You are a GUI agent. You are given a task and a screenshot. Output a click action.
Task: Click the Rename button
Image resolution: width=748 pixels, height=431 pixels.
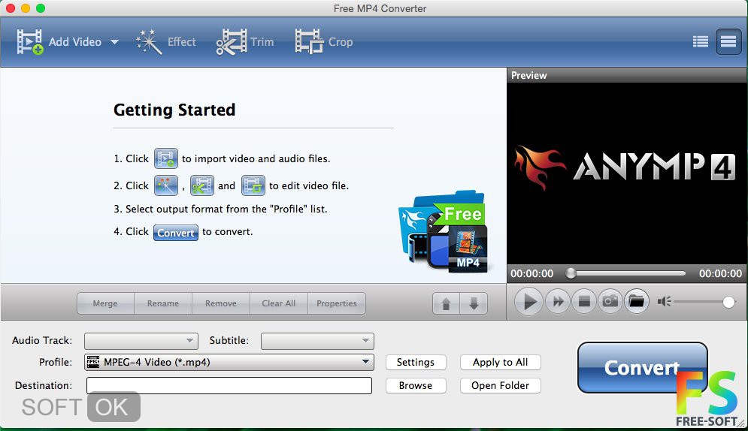[163, 303]
